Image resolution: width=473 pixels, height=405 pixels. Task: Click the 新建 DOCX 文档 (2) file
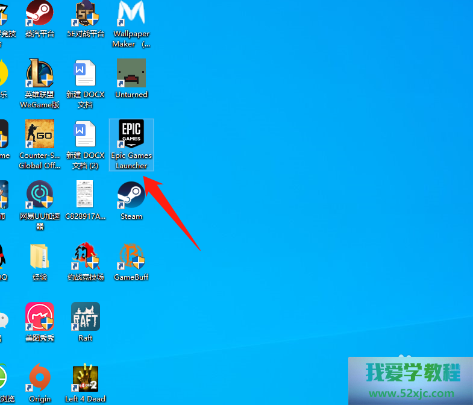86,134
